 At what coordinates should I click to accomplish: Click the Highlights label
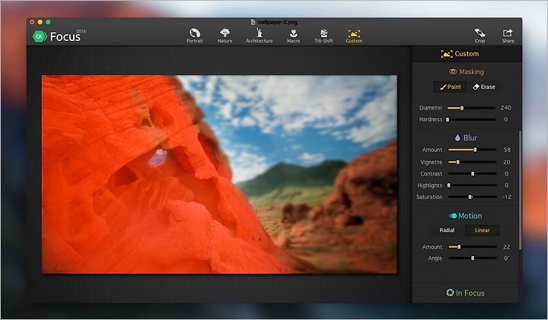(x=429, y=185)
